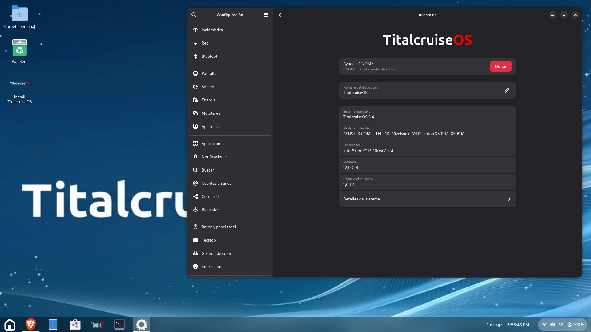
Task: Open the calendar via 1 de ago date
Action: [x=494, y=325]
